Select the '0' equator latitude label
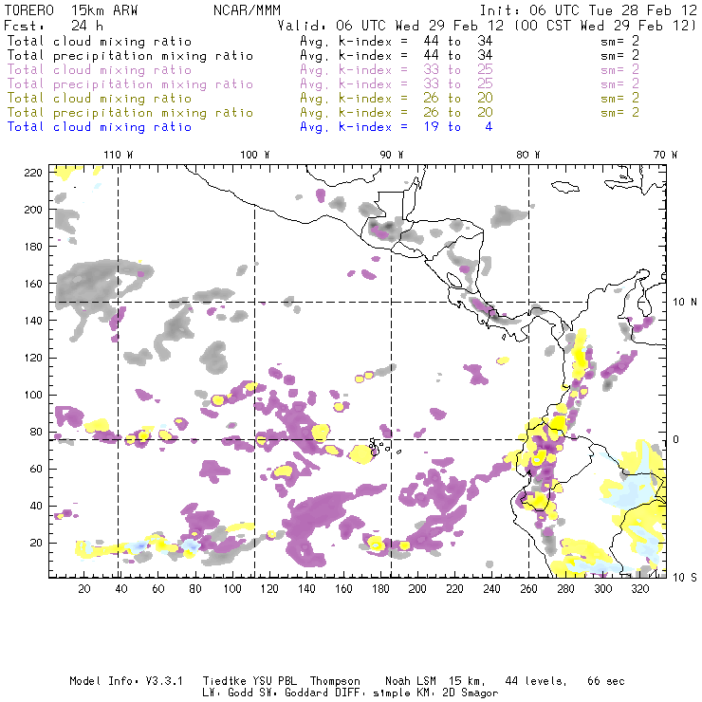The image size is (702, 702). tap(676, 439)
